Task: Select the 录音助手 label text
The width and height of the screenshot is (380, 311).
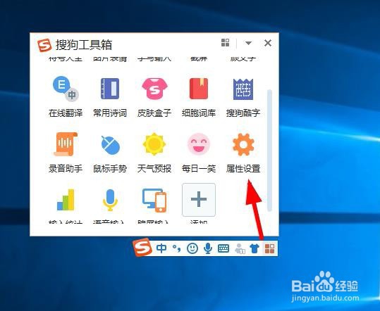Action: [x=66, y=169]
